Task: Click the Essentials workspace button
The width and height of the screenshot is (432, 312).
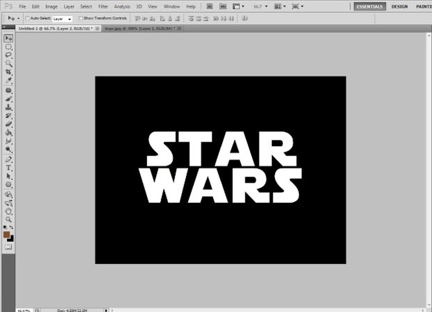Action: 370,7
